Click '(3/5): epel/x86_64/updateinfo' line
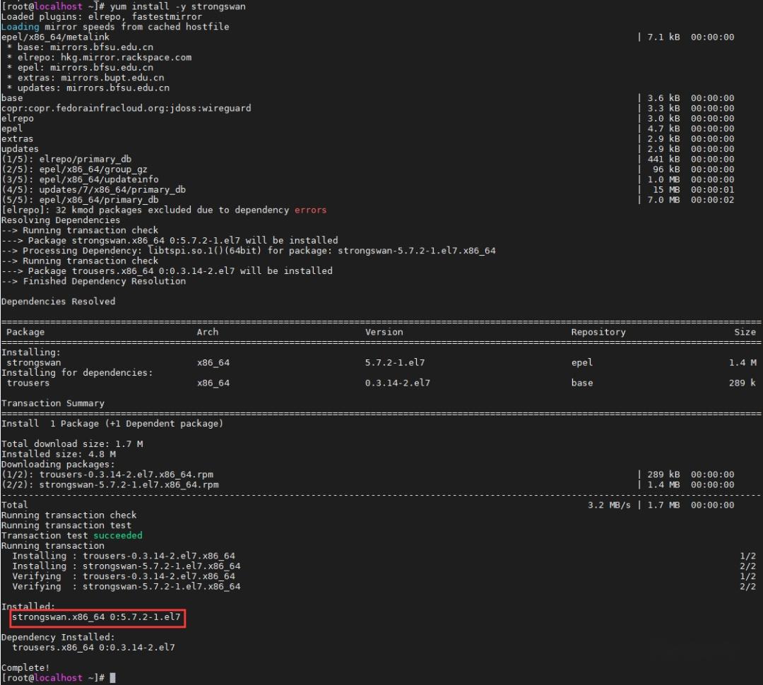The height and width of the screenshot is (685, 763). [x=80, y=179]
